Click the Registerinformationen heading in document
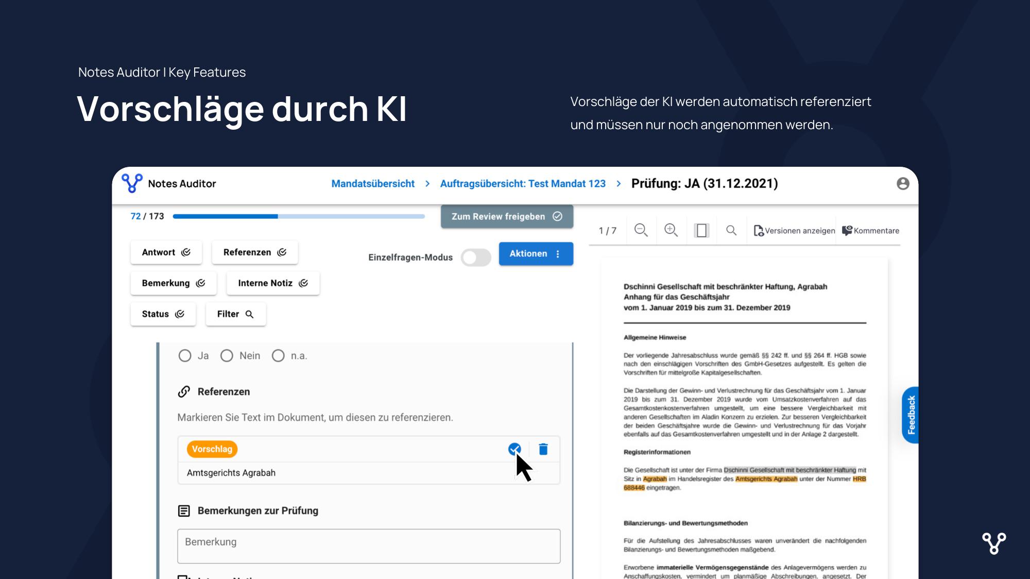The image size is (1030, 579). (x=657, y=452)
